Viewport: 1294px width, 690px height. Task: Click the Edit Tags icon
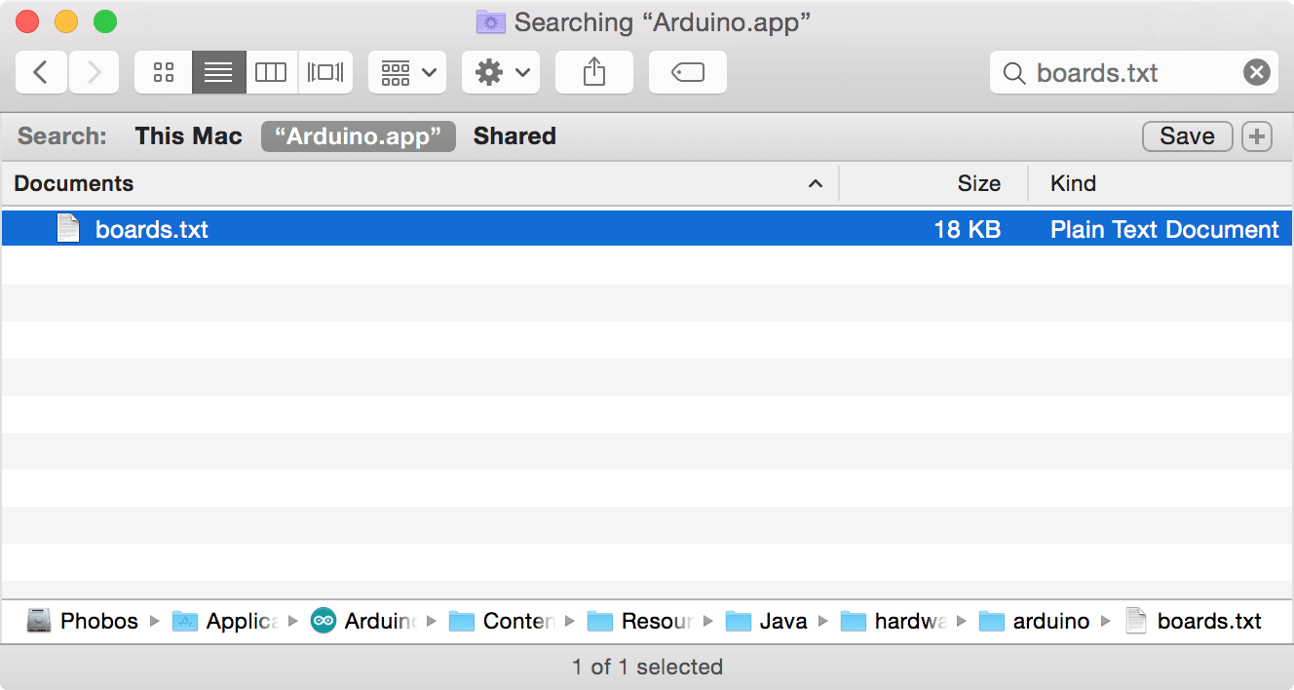tap(687, 72)
